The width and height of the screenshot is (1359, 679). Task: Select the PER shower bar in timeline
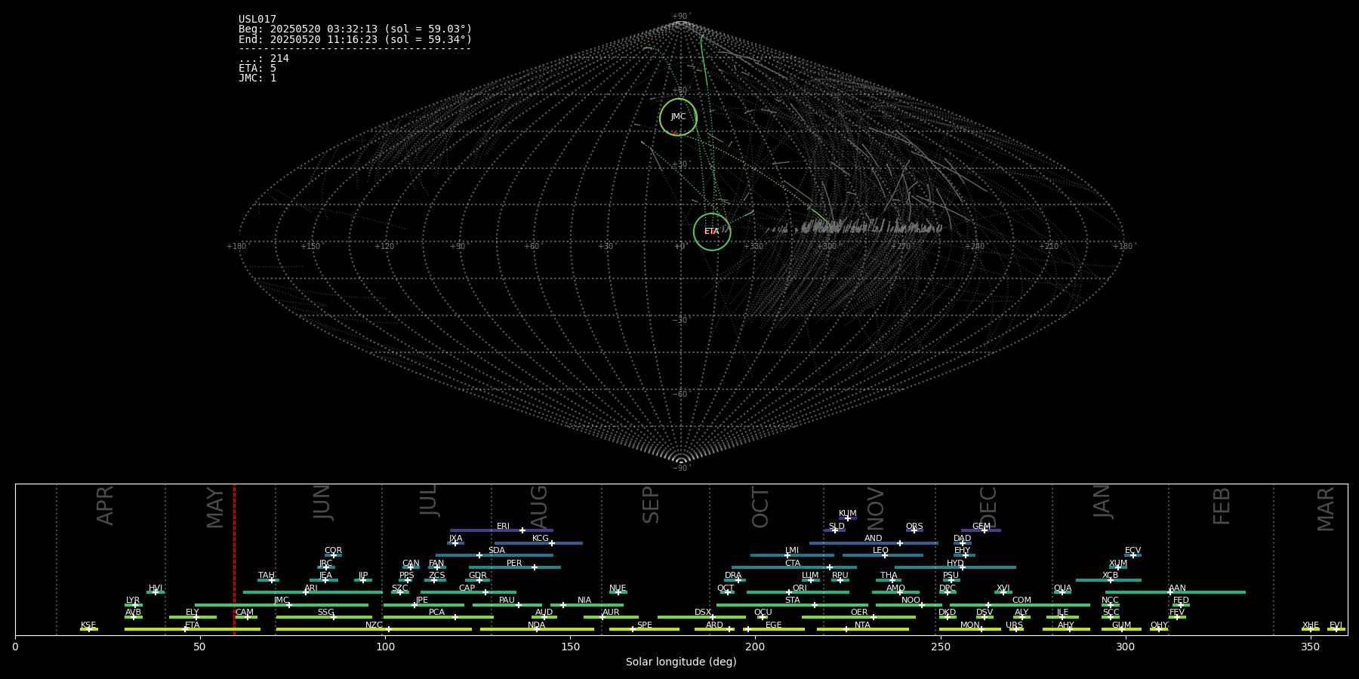[x=515, y=567]
